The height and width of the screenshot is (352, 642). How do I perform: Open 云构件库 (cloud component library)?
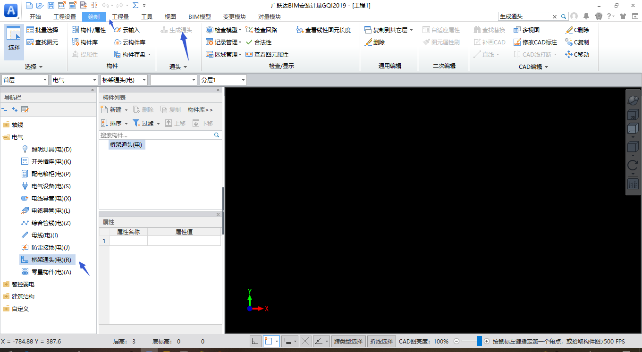[130, 42]
